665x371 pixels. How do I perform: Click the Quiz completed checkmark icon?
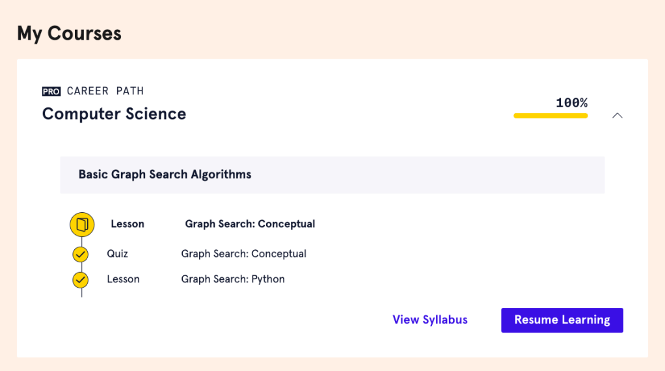81,254
